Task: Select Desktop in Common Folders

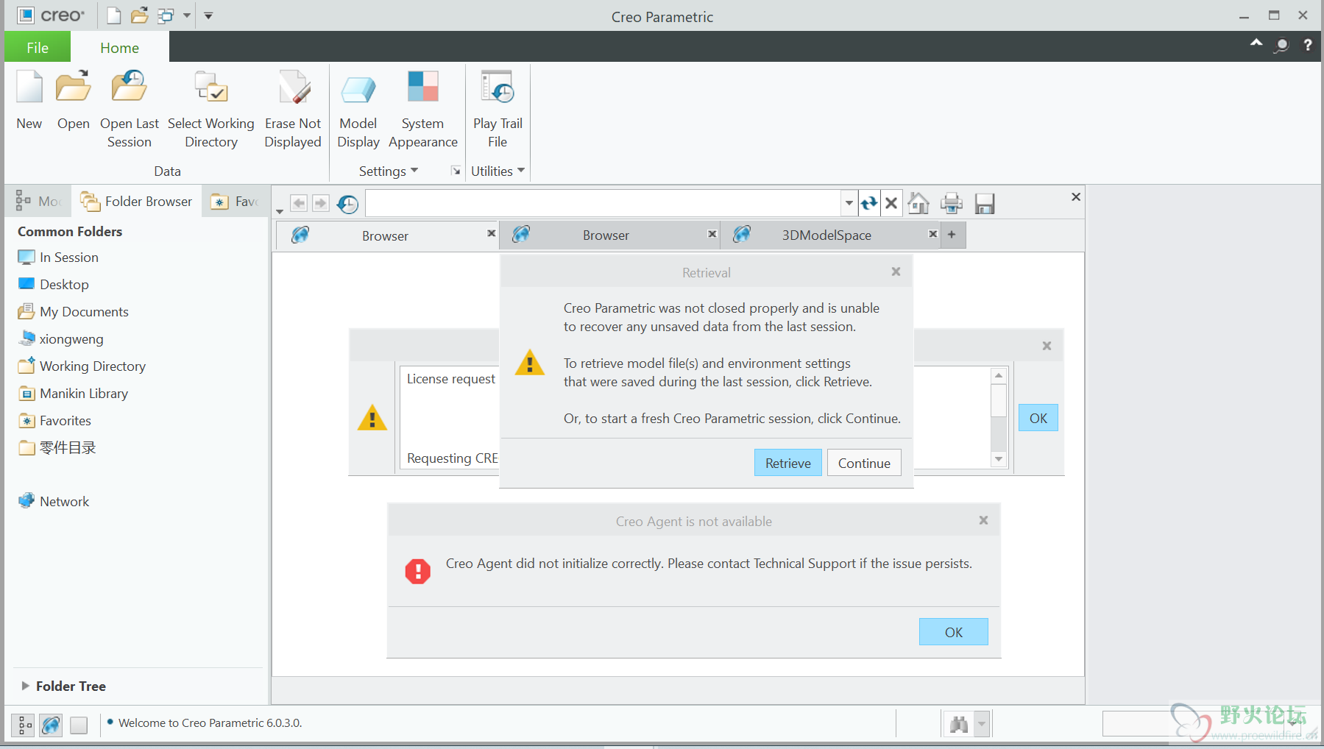Action: click(54, 284)
